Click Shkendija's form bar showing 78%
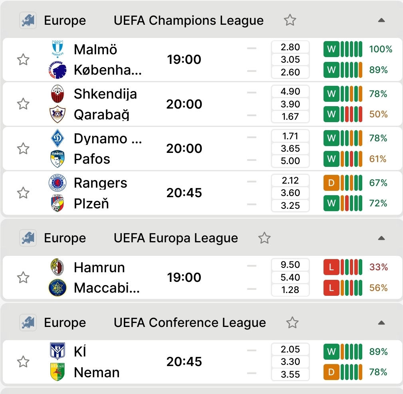The height and width of the screenshot is (394, 403). [x=343, y=94]
